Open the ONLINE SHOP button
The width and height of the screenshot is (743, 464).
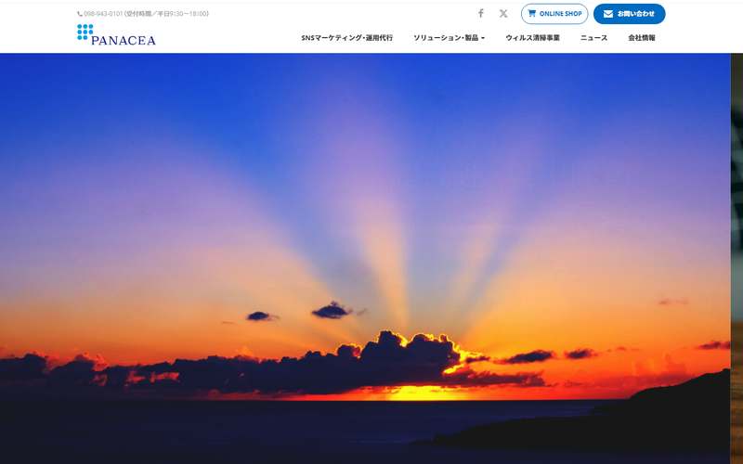pyautogui.click(x=554, y=14)
